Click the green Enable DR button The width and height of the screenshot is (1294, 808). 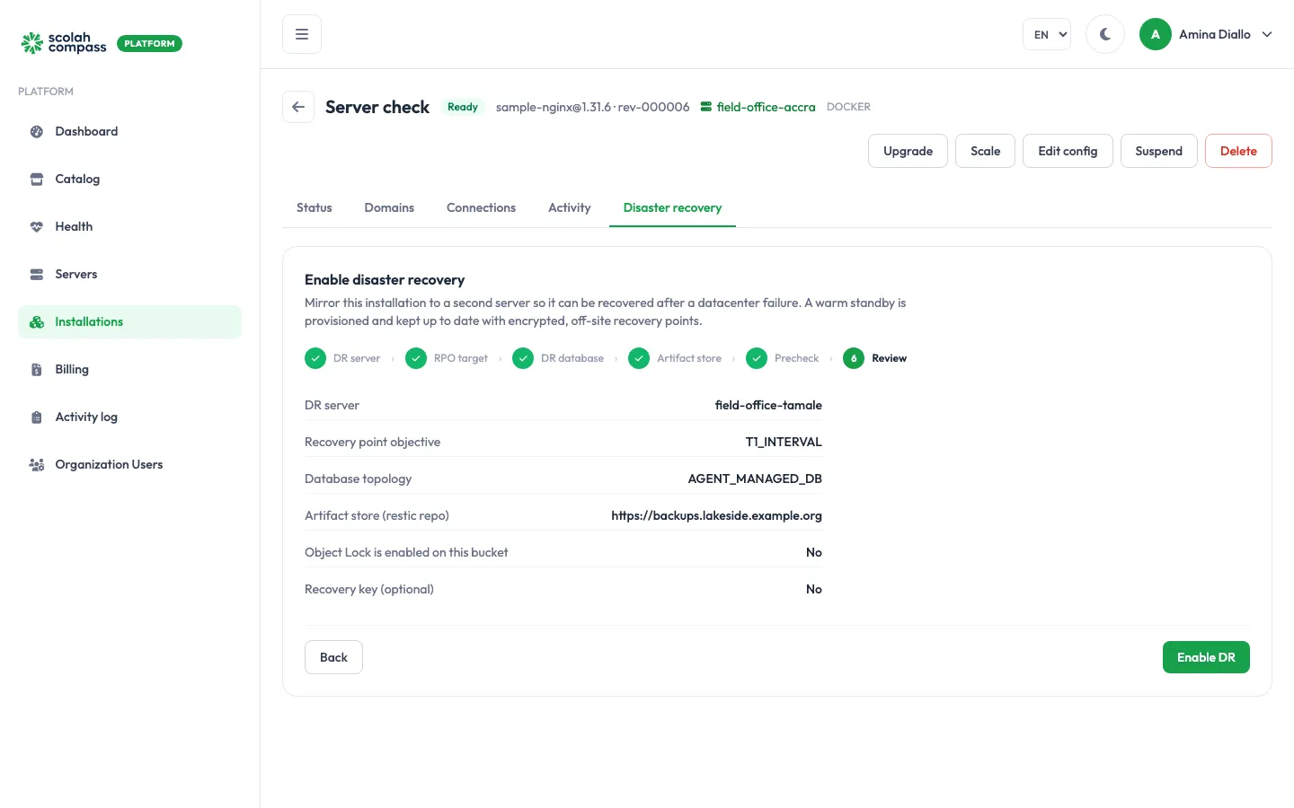1206,657
